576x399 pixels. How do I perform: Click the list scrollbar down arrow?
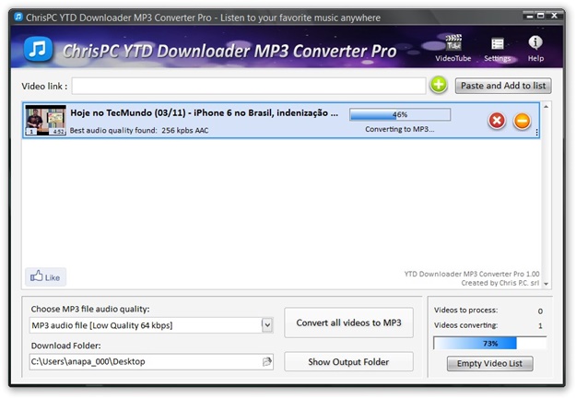546,284
